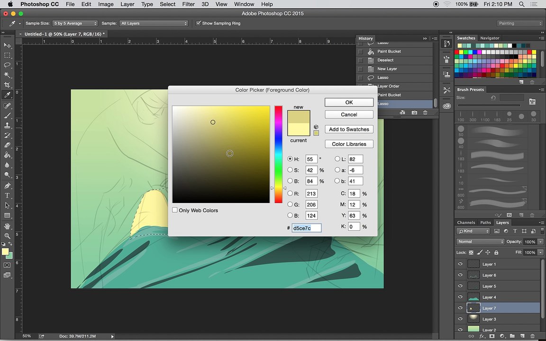The width and height of the screenshot is (546, 341).
Task: Open Sample All Layers dropdown
Action: 154,23
